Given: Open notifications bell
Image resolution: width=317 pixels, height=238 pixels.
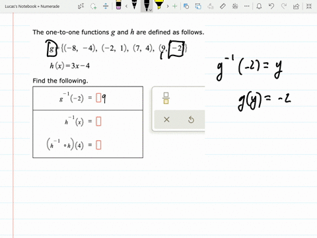Looking at the screenshot, I should 259,6.
